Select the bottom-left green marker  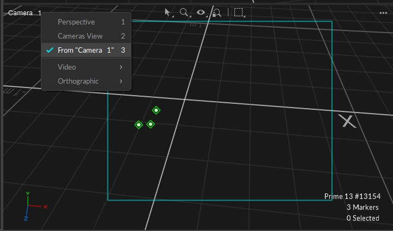pos(139,124)
